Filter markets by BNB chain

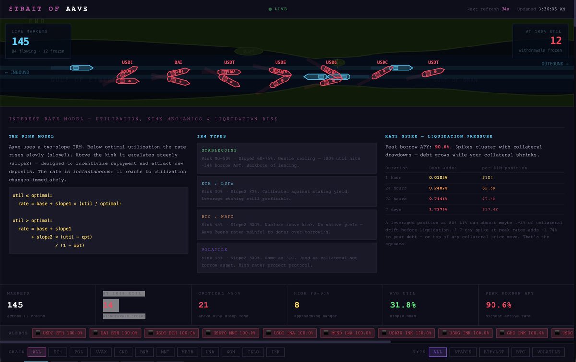click(145, 352)
